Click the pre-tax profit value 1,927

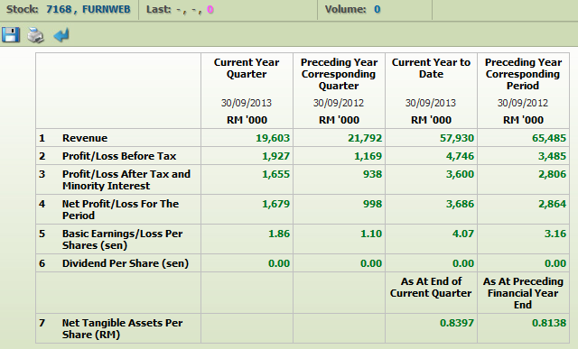pyautogui.click(x=276, y=156)
